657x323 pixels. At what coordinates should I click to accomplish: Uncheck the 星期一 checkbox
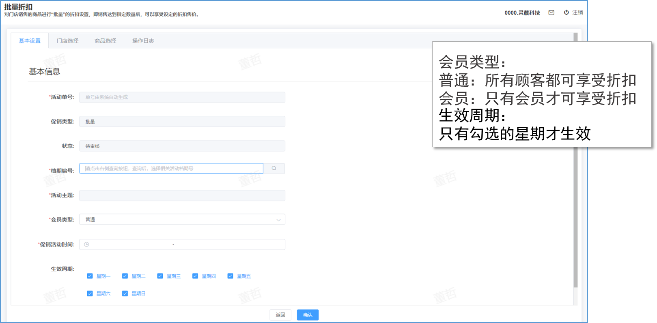[90, 276]
